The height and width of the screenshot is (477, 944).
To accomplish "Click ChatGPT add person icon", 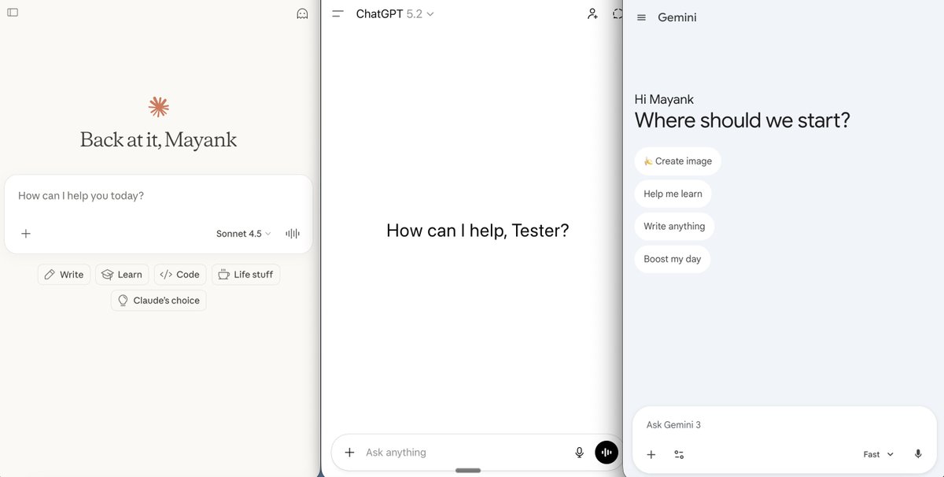I will (x=592, y=13).
